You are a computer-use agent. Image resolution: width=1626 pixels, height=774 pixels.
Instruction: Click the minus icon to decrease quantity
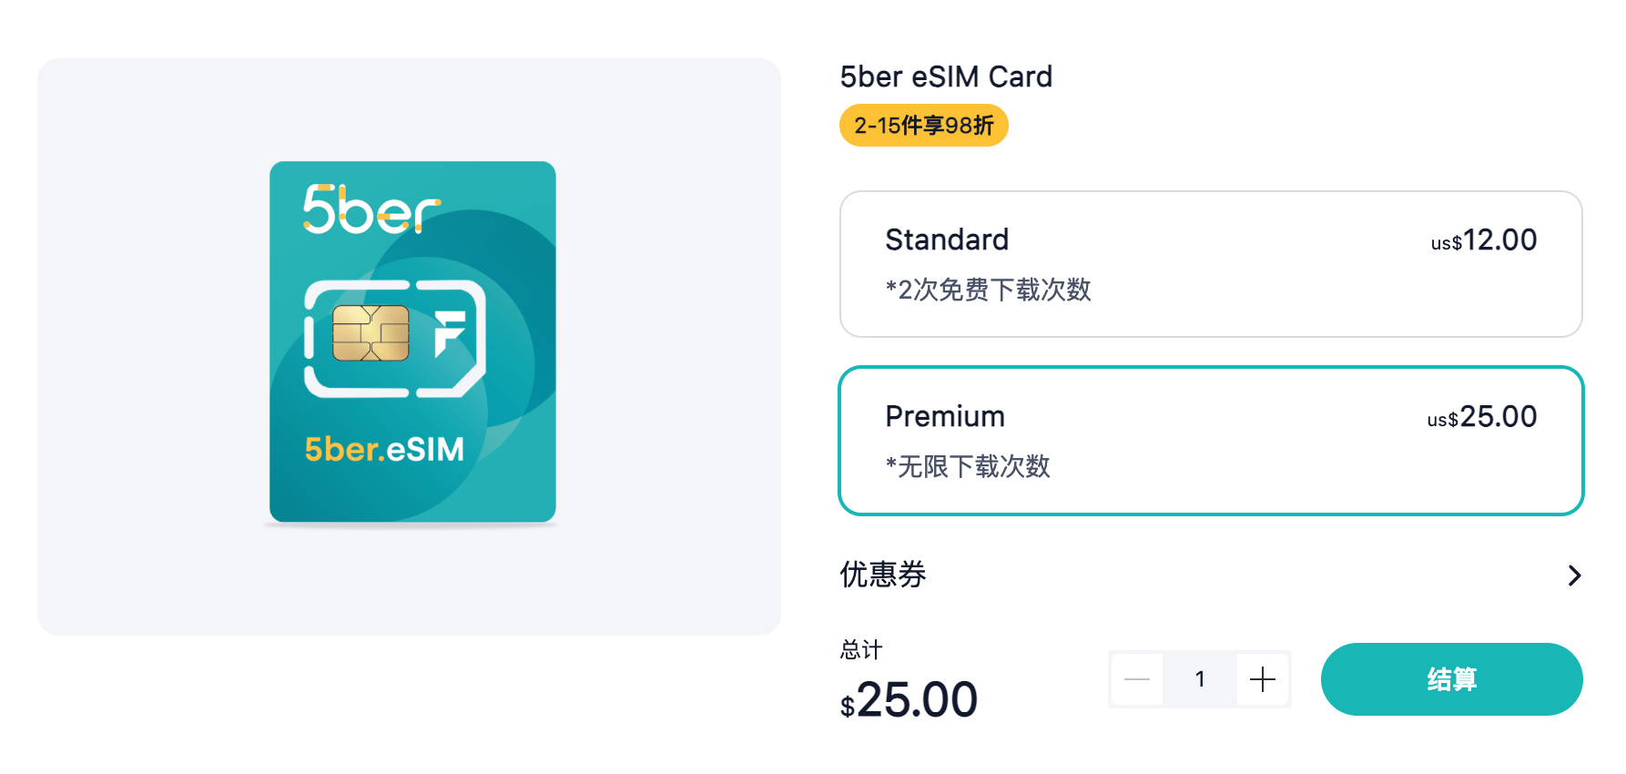(1137, 679)
